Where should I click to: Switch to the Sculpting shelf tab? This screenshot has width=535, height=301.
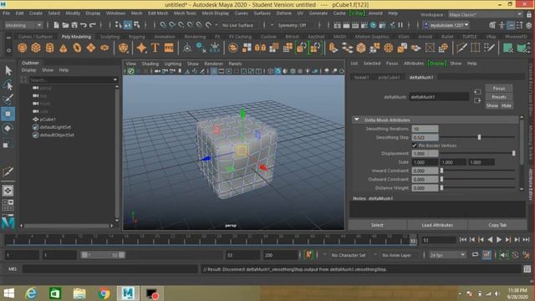110,37
